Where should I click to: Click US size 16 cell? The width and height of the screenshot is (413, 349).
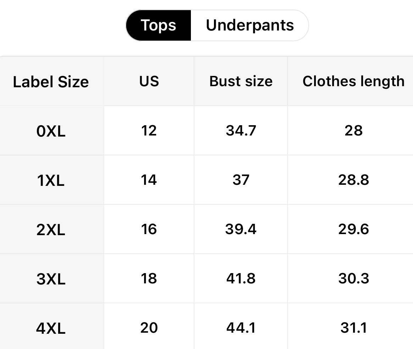click(149, 229)
